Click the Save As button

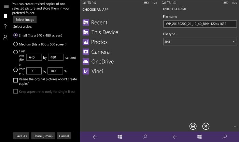pyautogui.click(x=21, y=136)
